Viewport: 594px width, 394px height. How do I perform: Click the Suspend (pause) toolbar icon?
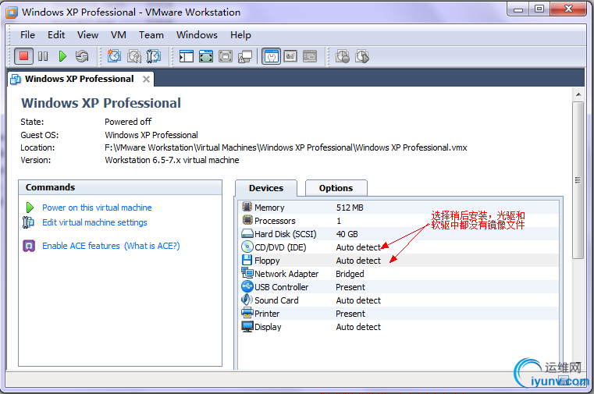click(43, 56)
